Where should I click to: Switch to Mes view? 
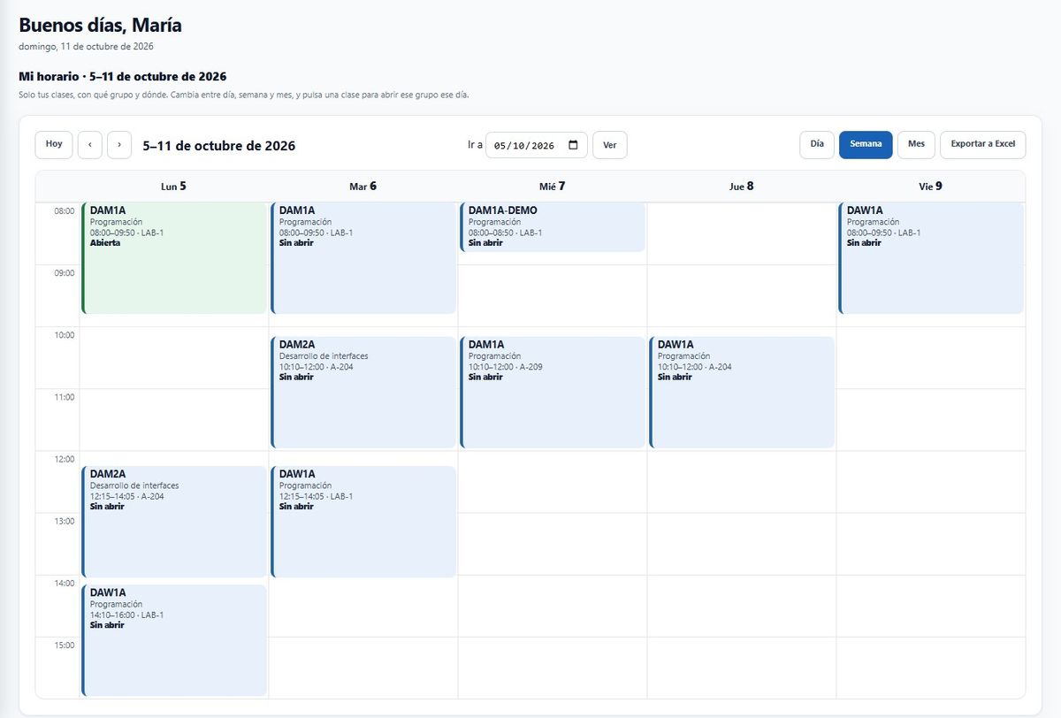(916, 144)
